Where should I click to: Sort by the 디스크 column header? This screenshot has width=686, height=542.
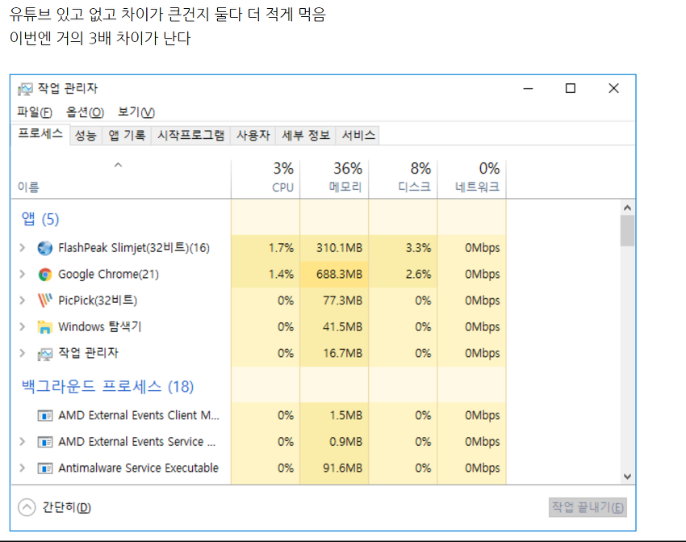click(403, 179)
